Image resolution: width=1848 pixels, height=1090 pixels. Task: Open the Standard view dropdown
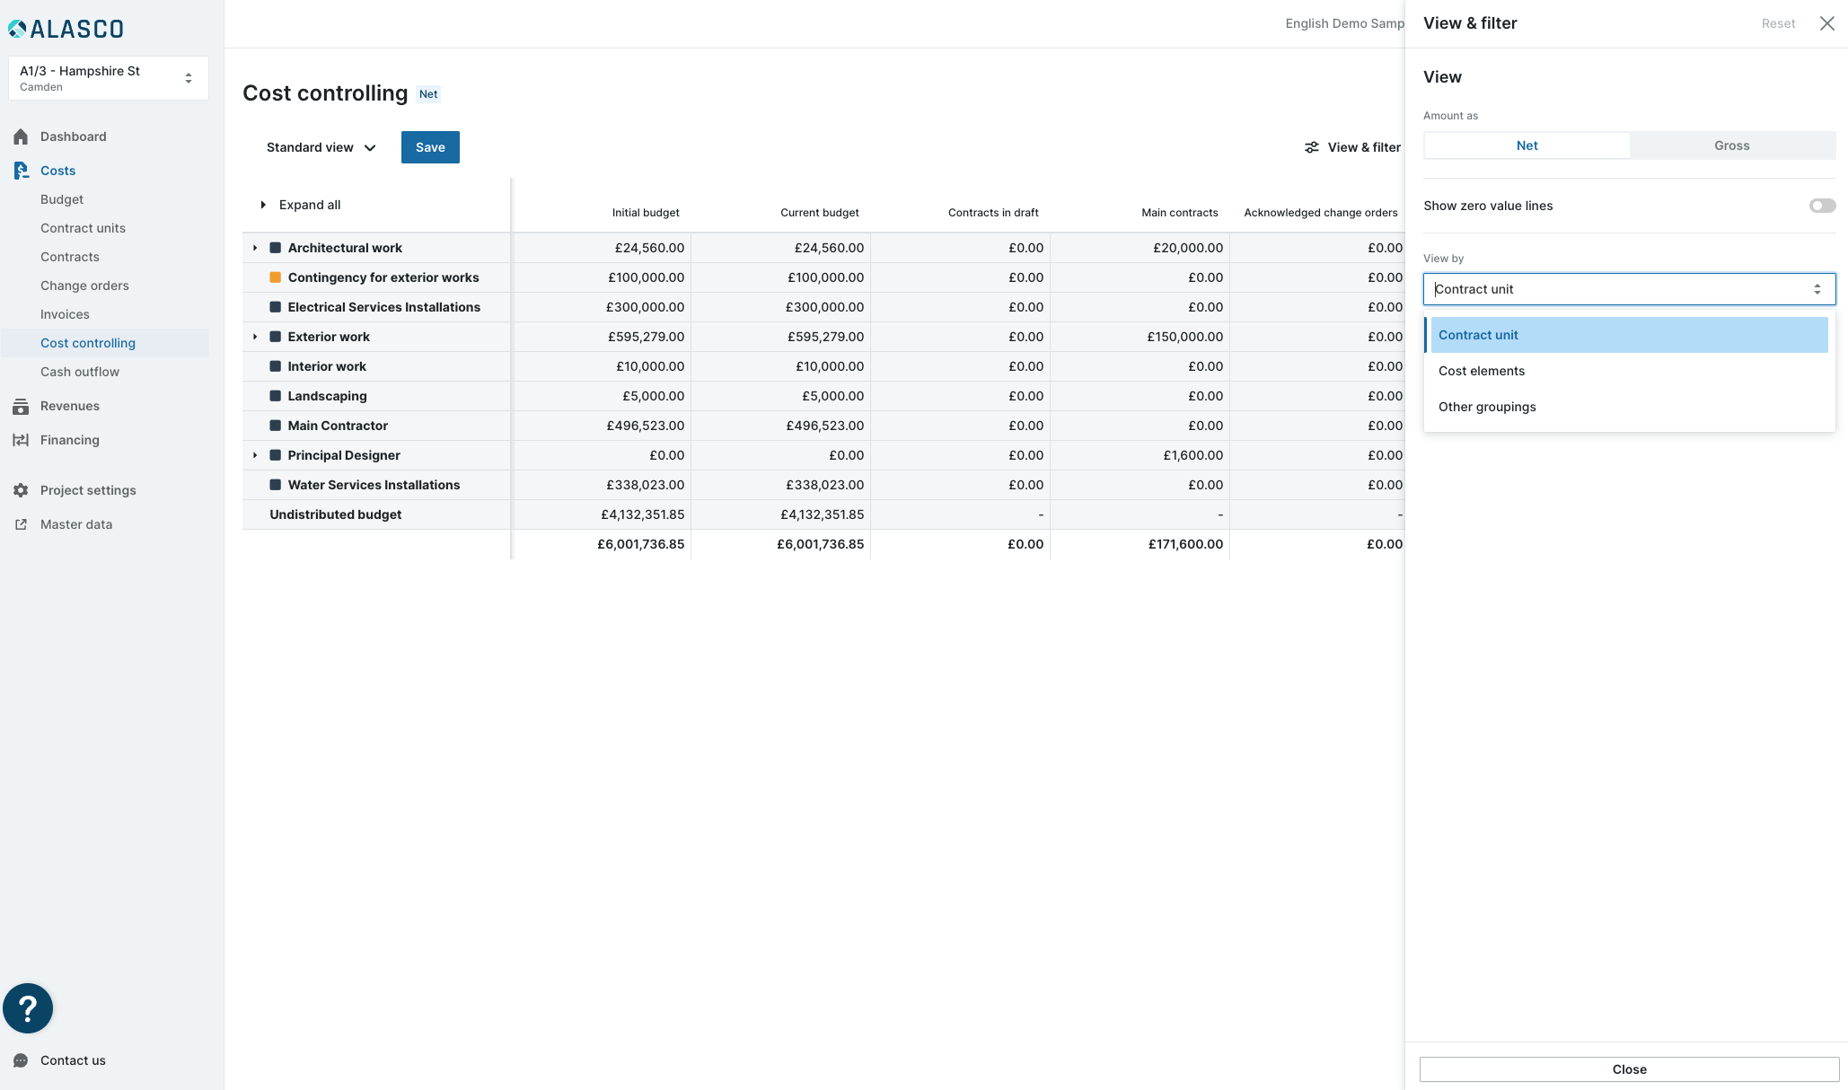pos(321,147)
